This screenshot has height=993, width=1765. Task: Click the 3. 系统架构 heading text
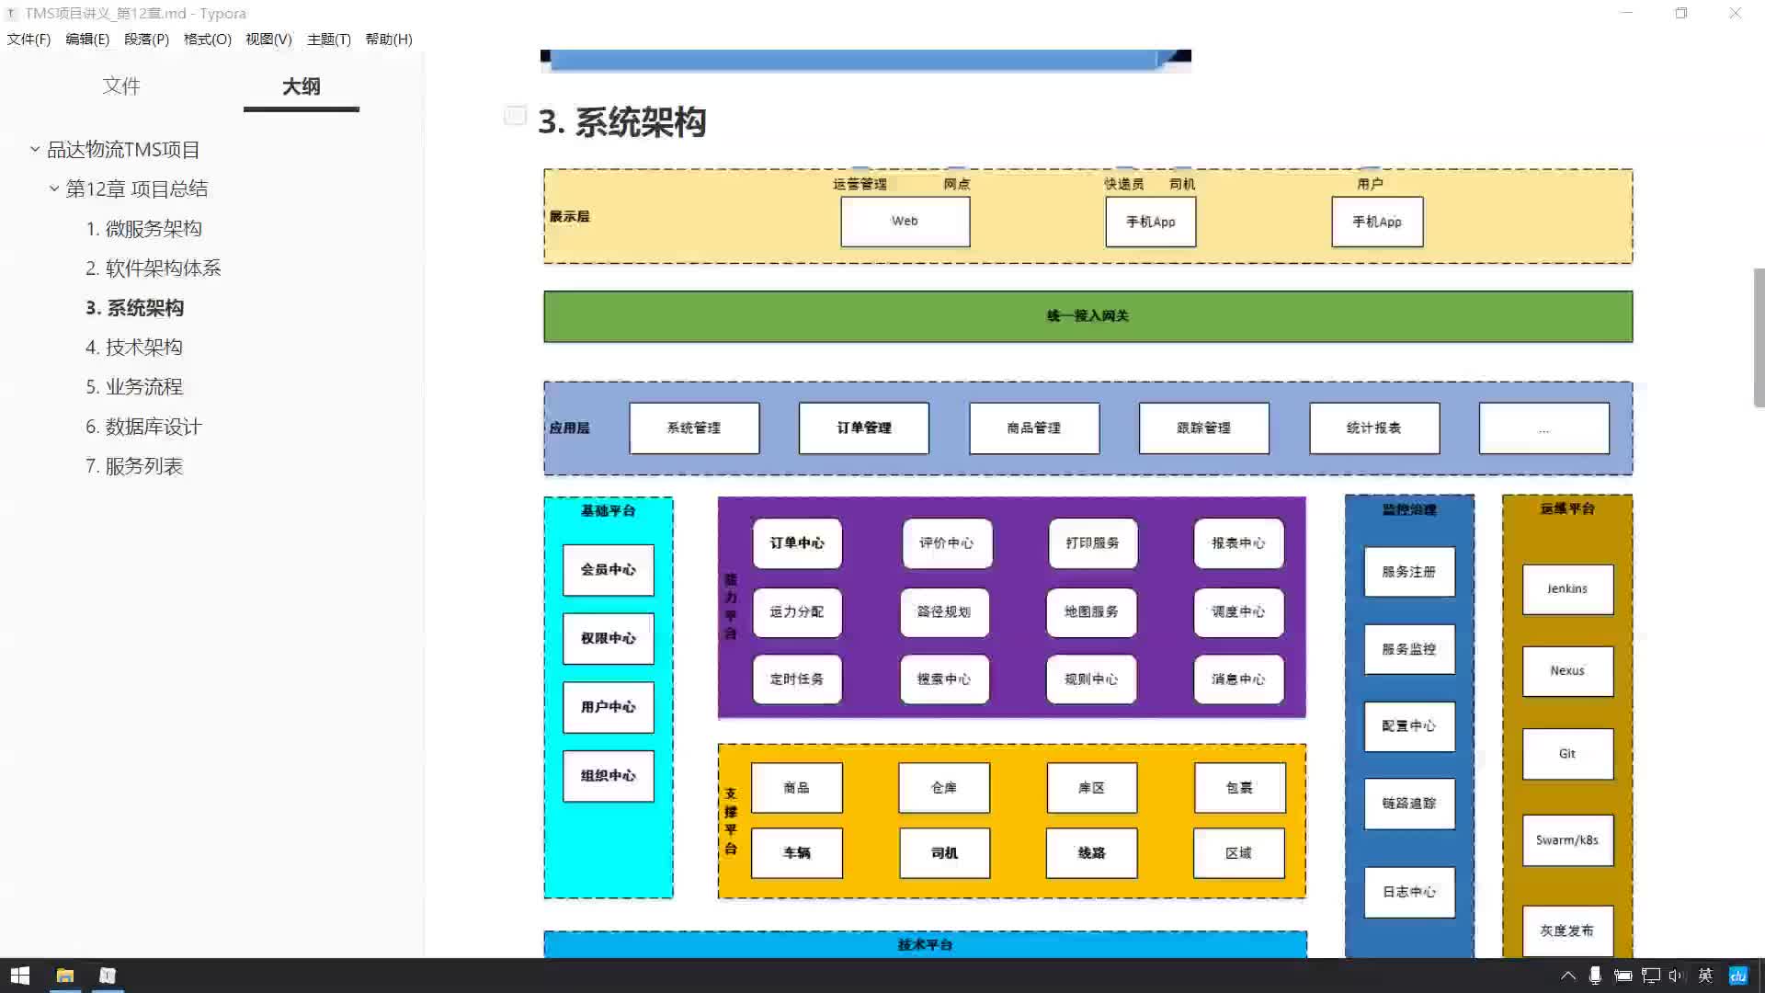click(x=622, y=121)
